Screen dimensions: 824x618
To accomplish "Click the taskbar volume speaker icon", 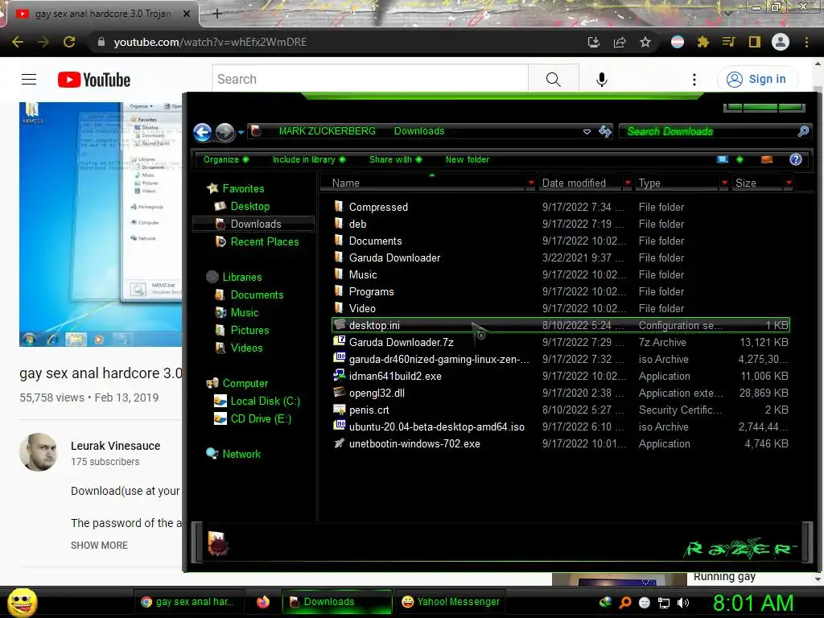I will (x=683, y=603).
